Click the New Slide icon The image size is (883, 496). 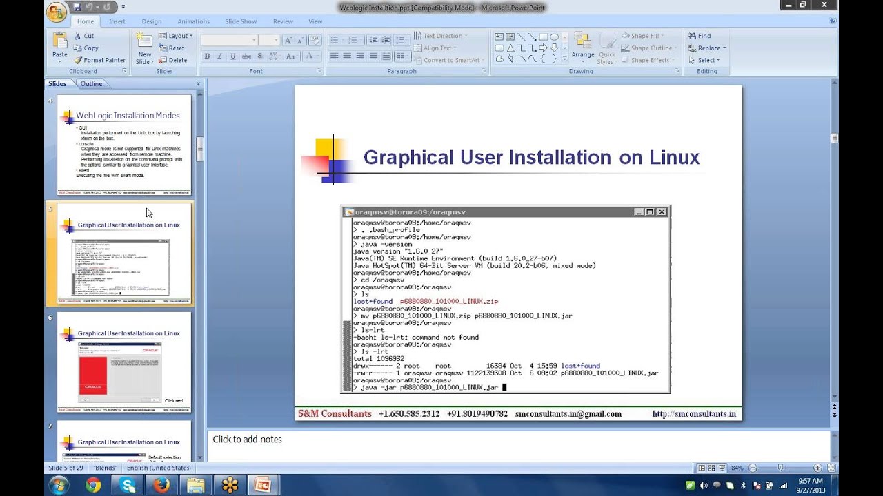pyautogui.click(x=144, y=40)
